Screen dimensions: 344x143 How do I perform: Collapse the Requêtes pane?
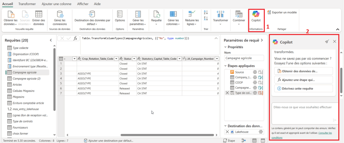51,40
